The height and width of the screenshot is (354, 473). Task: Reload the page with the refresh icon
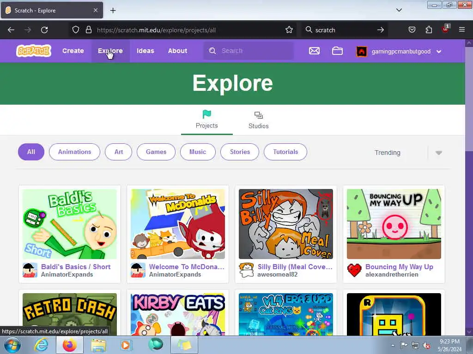click(x=44, y=30)
